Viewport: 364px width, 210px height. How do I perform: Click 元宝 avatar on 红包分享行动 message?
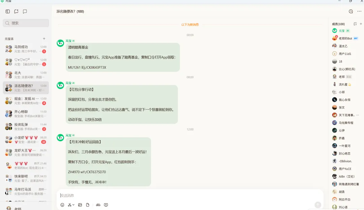coord(60,85)
